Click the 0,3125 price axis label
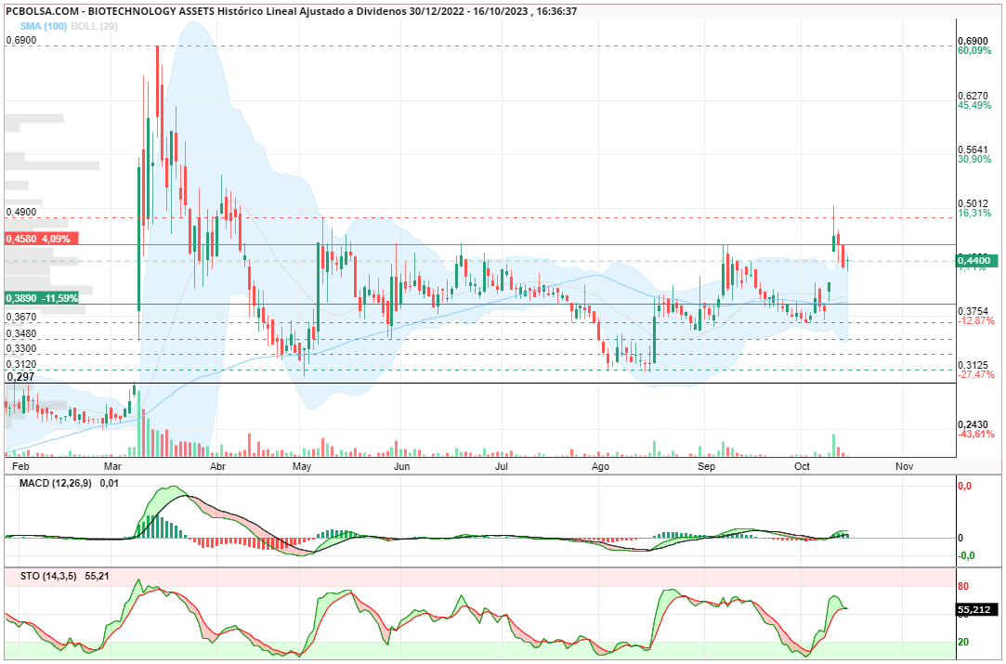 pyautogui.click(x=973, y=365)
